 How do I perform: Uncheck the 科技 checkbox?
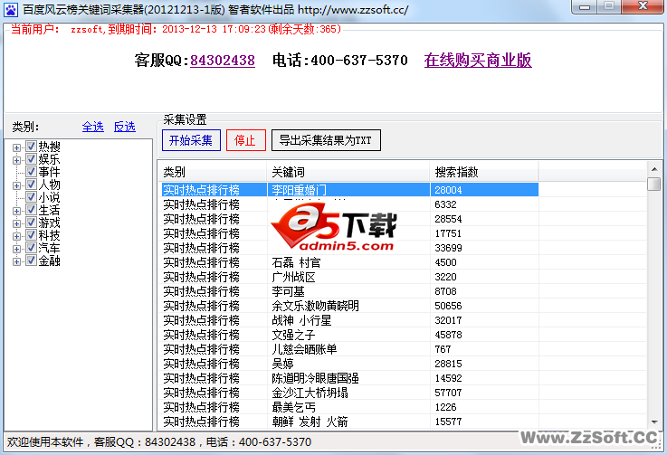31,234
